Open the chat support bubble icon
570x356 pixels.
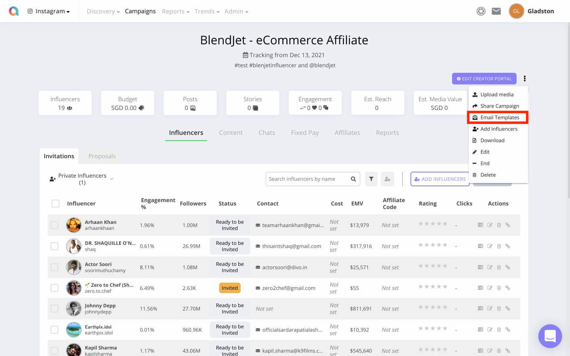point(550,336)
